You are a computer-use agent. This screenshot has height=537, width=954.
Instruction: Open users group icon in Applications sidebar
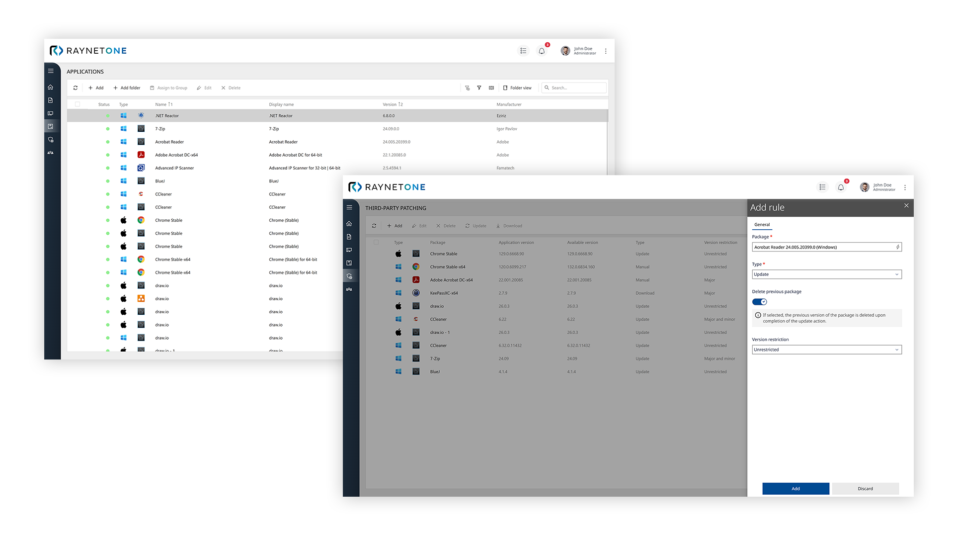51,153
